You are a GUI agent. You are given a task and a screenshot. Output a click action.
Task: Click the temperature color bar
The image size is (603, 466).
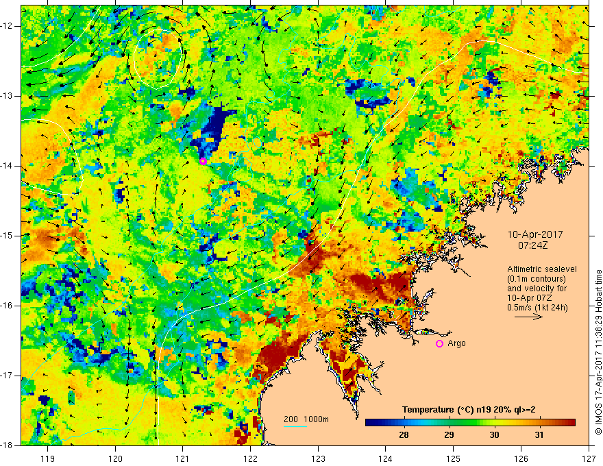click(470, 423)
